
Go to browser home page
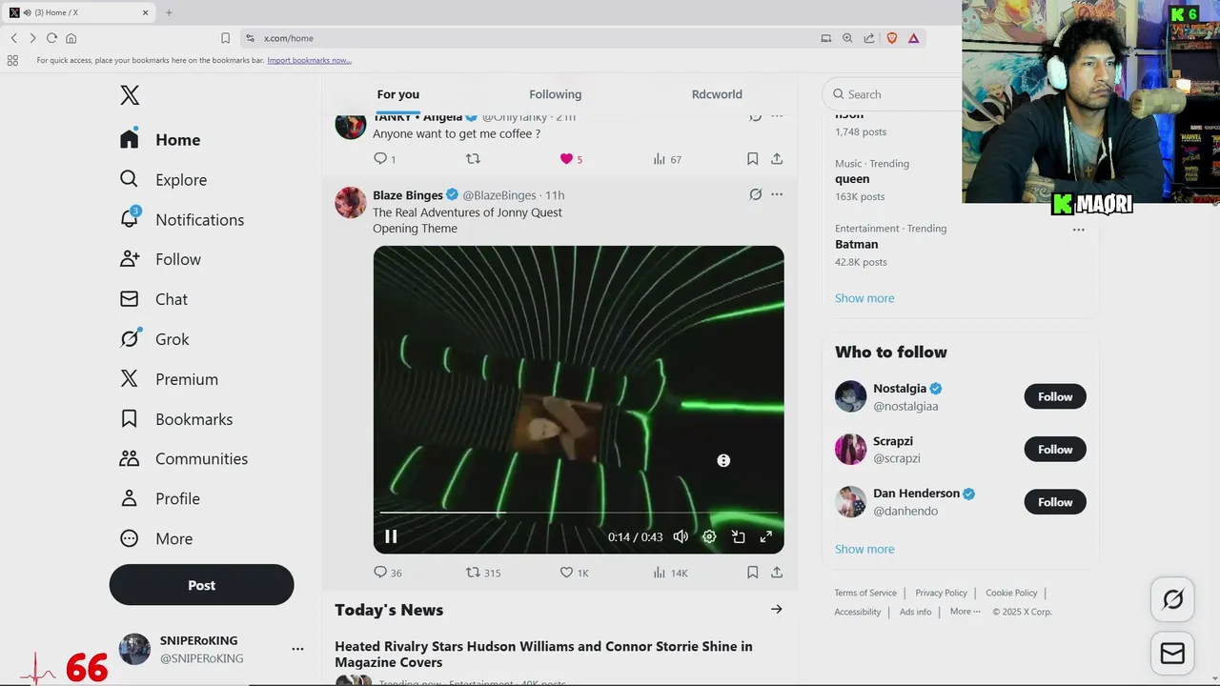coord(71,38)
